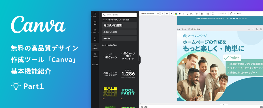Select the テキスト (Text) sidebar tab
The image size is (263, 108).
coord(95,47)
